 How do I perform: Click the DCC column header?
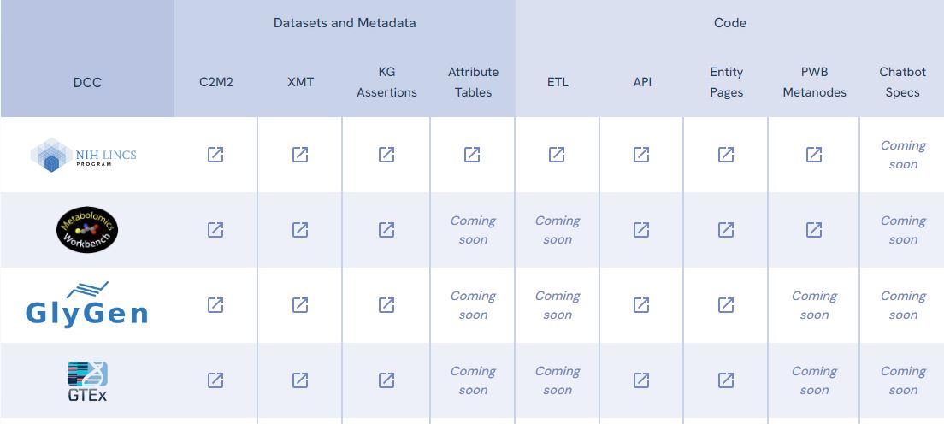[87, 83]
